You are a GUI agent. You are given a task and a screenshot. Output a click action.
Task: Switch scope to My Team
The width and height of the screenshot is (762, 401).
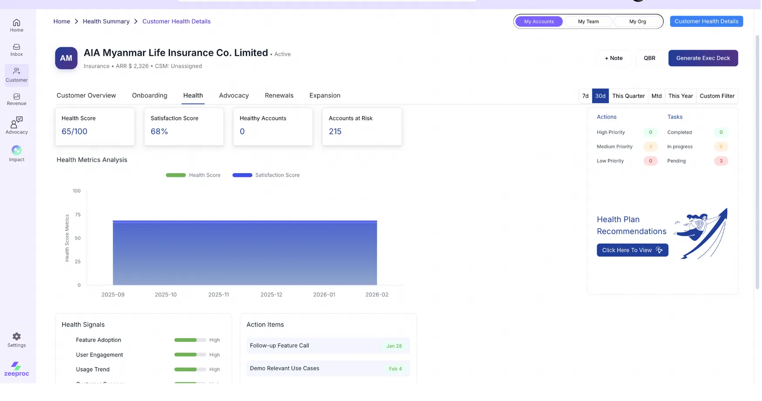tap(588, 21)
